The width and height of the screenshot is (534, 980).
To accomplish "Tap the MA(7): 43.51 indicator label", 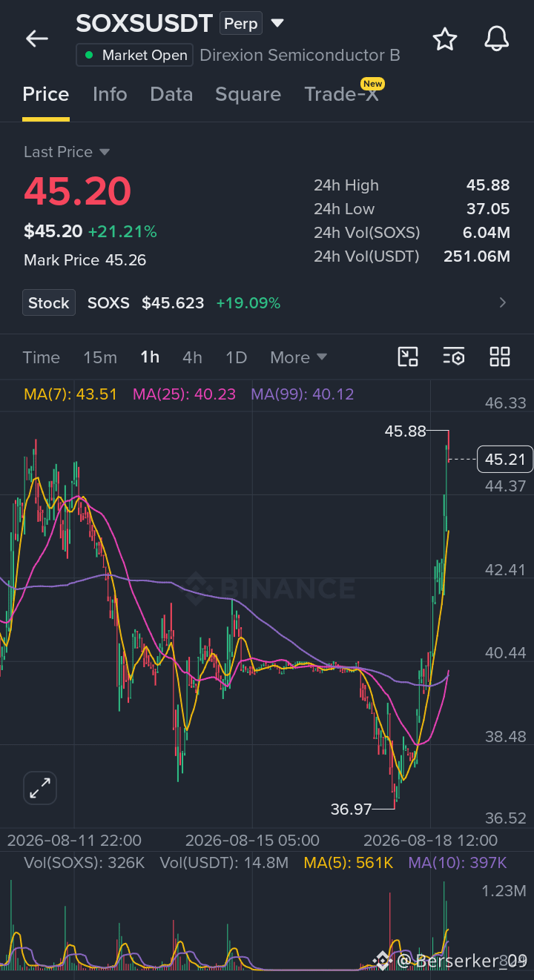I will click(x=70, y=394).
